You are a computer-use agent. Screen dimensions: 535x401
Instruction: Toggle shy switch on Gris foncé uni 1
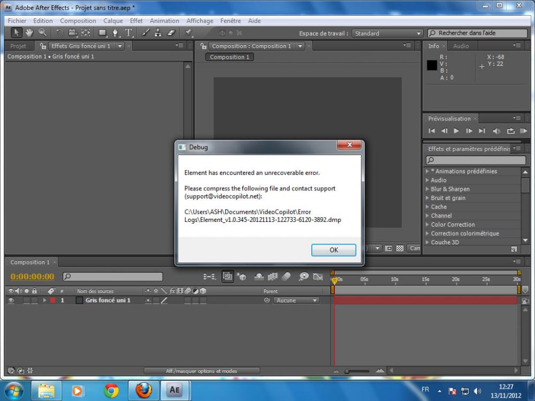(x=148, y=300)
